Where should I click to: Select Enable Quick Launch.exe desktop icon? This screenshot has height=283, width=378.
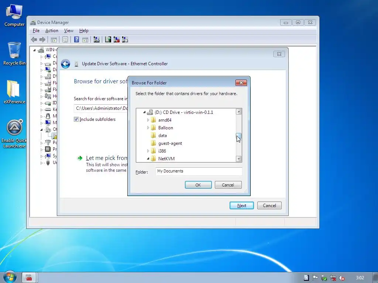[x=14, y=133]
